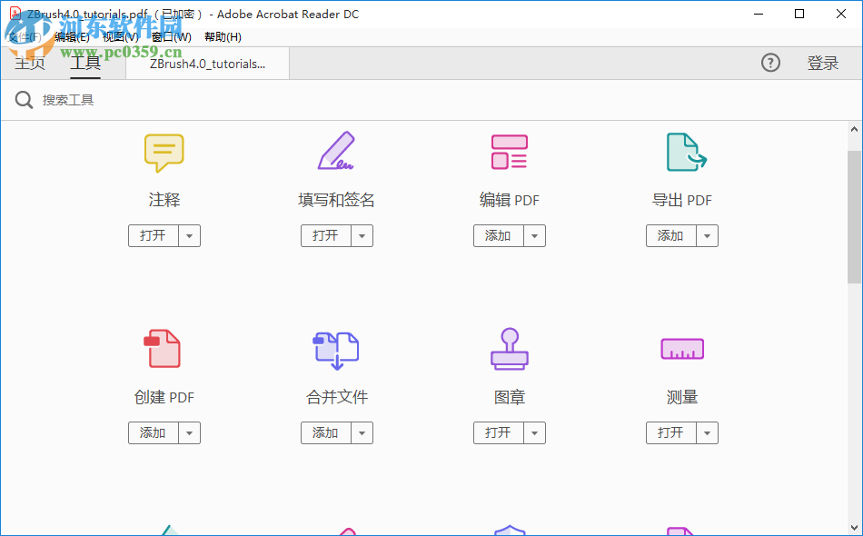Expand dropdown next to 图章 打开 button

[x=535, y=432]
